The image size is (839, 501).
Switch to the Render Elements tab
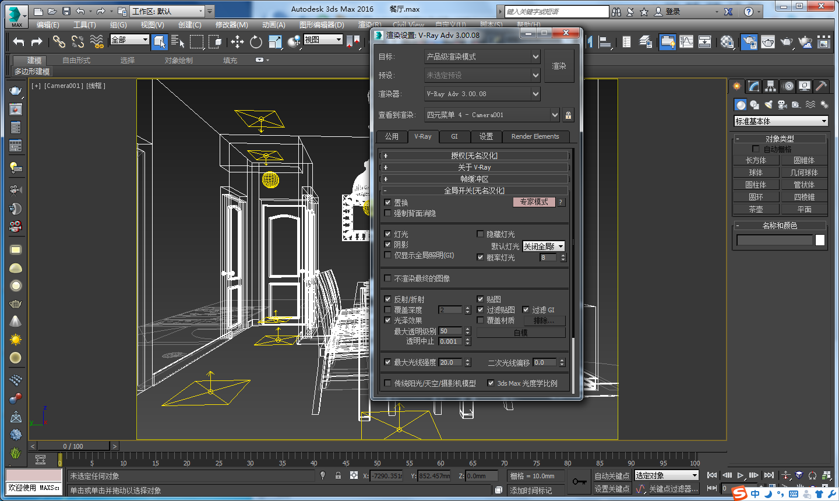[535, 136]
